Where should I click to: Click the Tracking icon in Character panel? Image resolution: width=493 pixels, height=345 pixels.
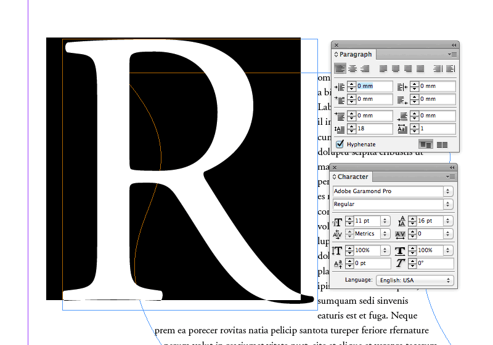400,234
